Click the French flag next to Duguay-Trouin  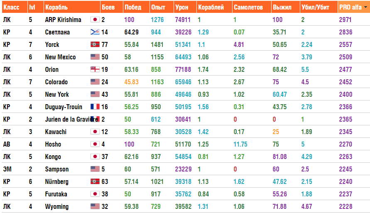point(95,107)
